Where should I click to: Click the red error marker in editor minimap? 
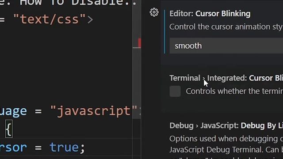[x=140, y=43]
